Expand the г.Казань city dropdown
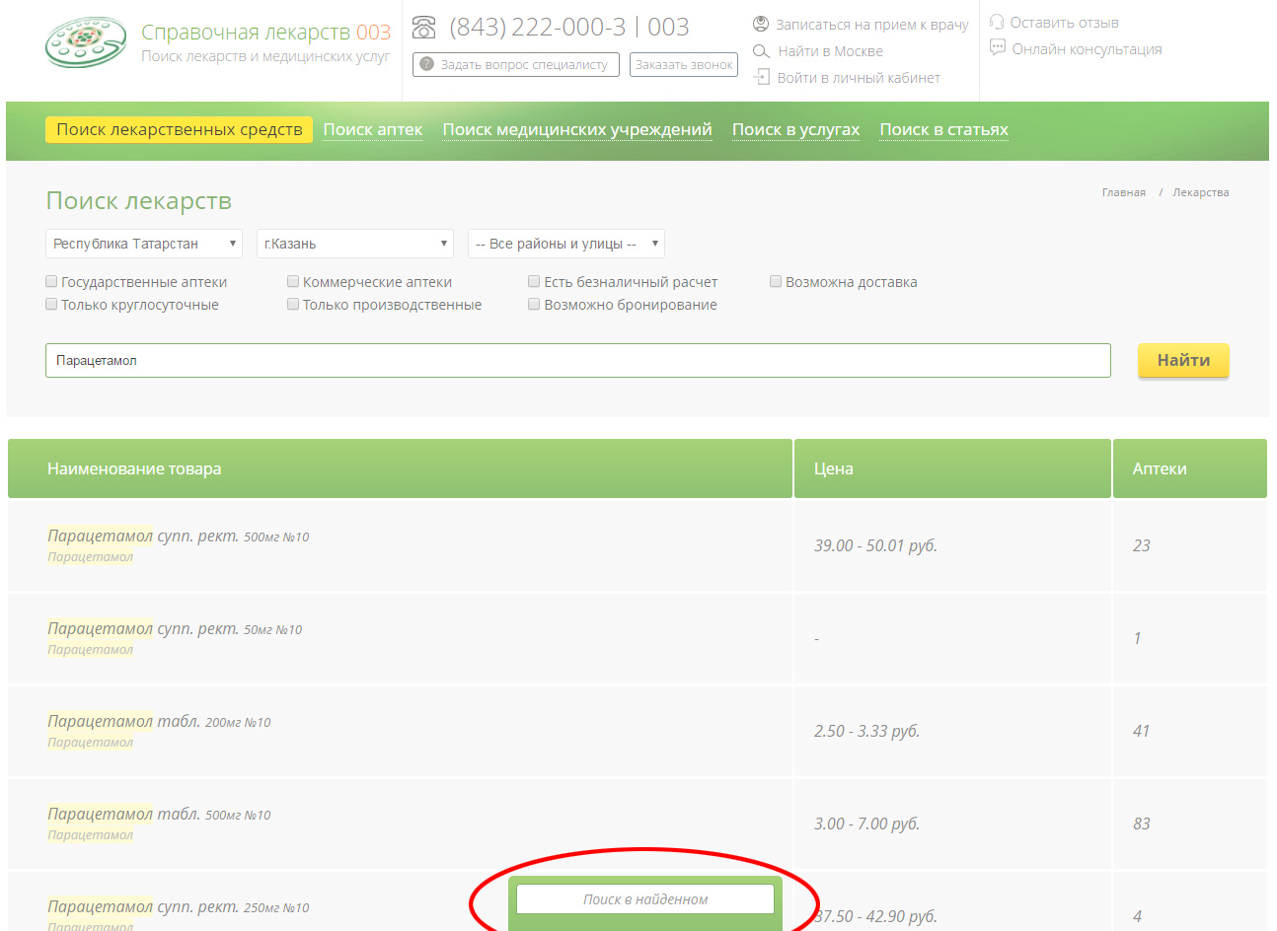This screenshot has height=931, width=1277. [354, 244]
